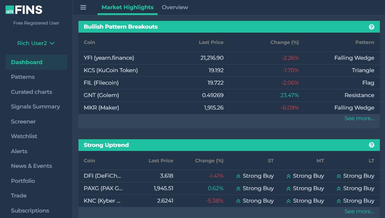Open Patterns in the sidebar
This screenshot has height=218, width=385.
point(23,77)
